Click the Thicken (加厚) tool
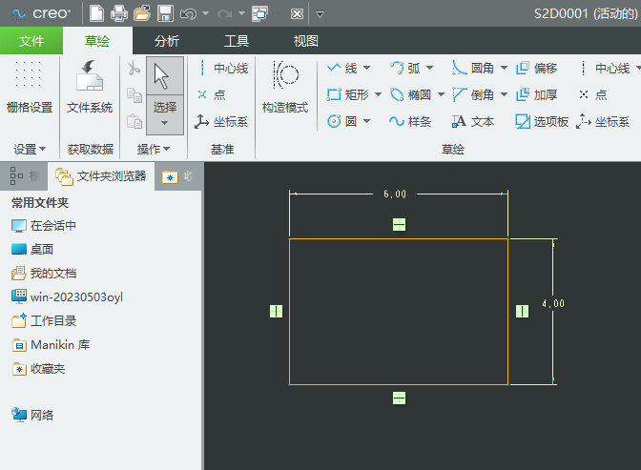The image size is (641, 470). click(x=536, y=95)
